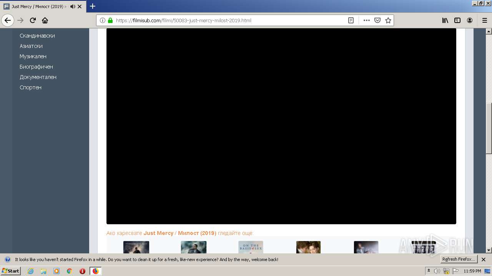Show the sidebars panel
Screen dimensions: 492x276
point(457,20)
